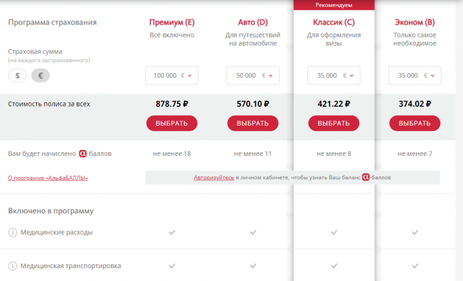Select the Классик (C) plan heading
This screenshot has height=281, width=463.
pos(334,23)
